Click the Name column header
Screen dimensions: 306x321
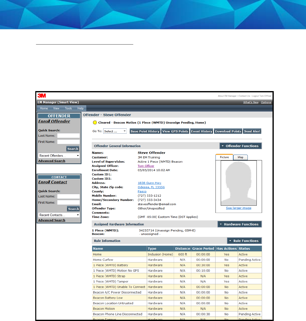click(119, 248)
